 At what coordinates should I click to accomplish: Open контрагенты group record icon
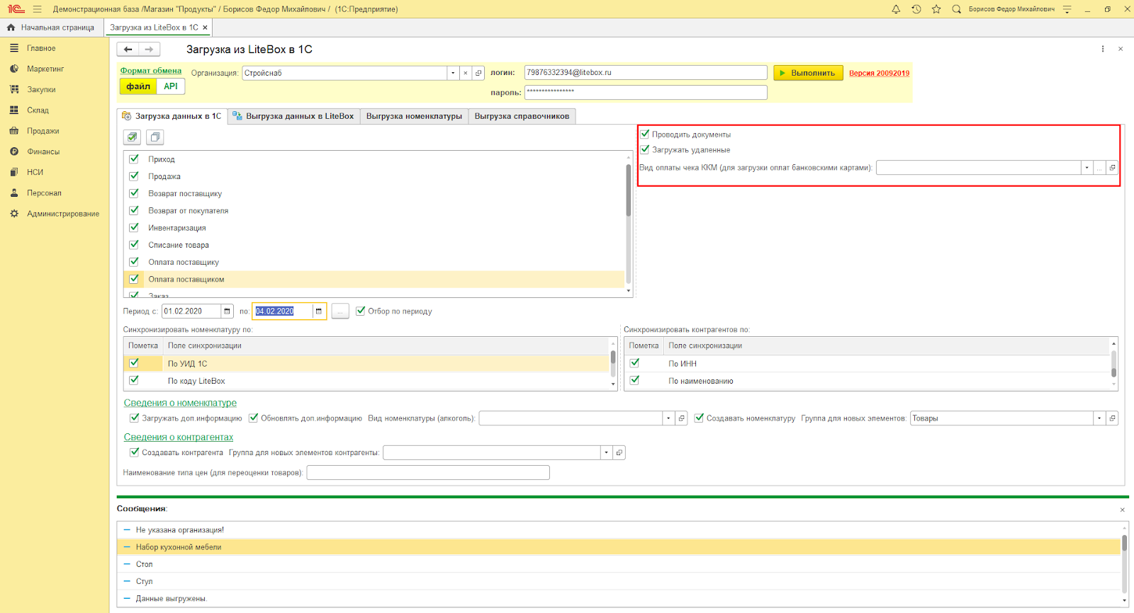point(619,452)
